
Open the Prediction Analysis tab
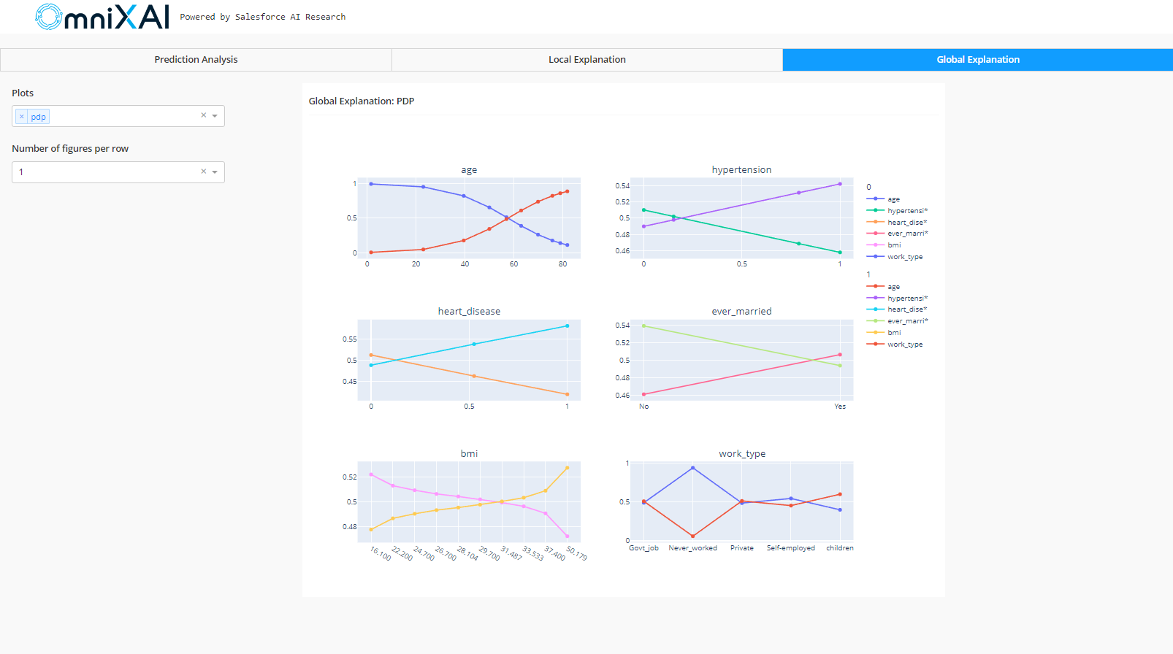(196, 60)
